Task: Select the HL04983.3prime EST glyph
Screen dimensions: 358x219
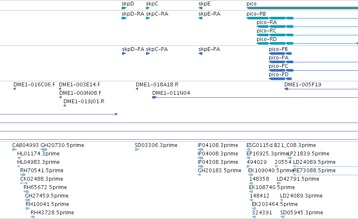Action: coord(18,166)
